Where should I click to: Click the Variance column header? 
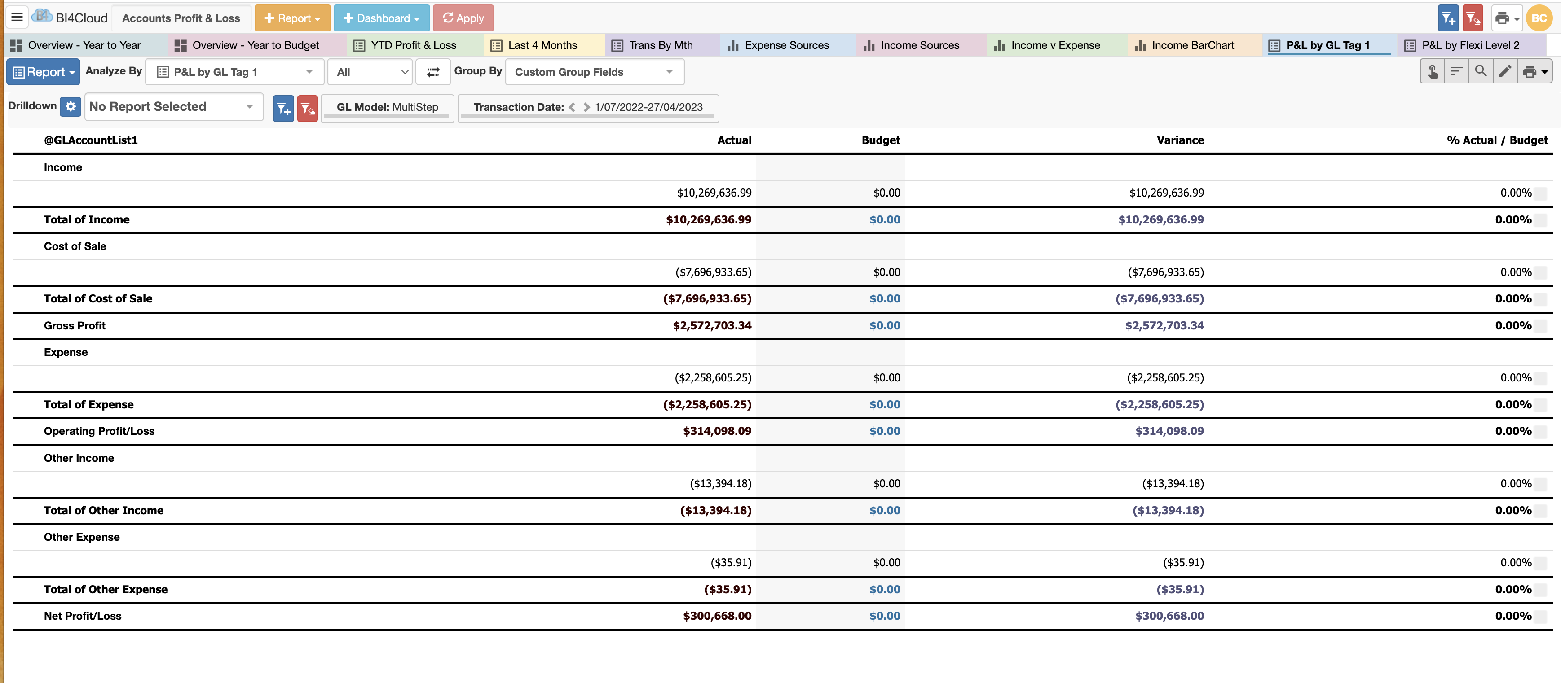click(x=1180, y=140)
